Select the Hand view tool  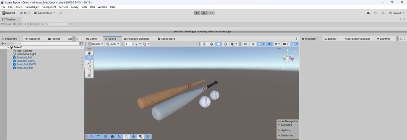click(89, 53)
